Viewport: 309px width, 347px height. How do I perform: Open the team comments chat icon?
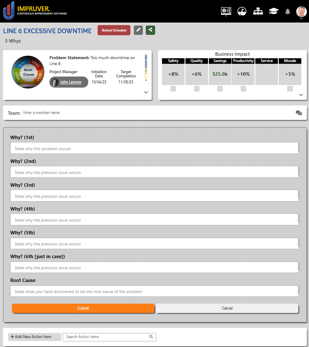click(298, 113)
